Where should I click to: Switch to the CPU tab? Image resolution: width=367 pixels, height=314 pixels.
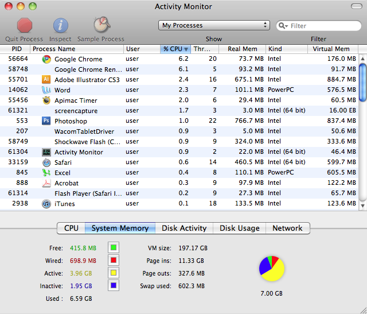(x=71, y=228)
